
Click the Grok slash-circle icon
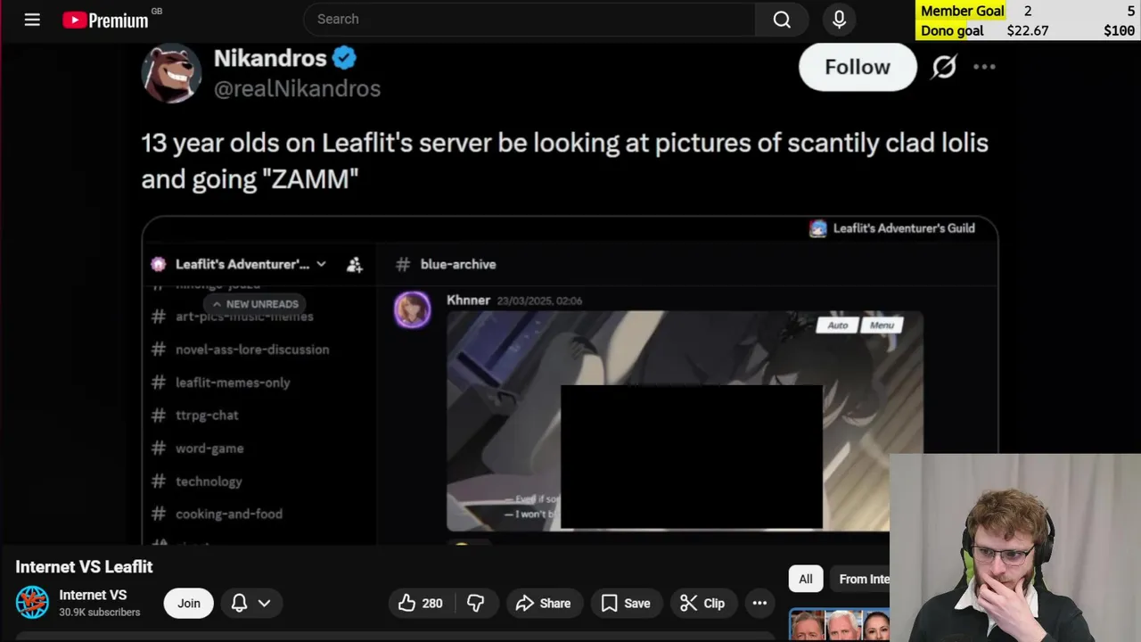944,67
